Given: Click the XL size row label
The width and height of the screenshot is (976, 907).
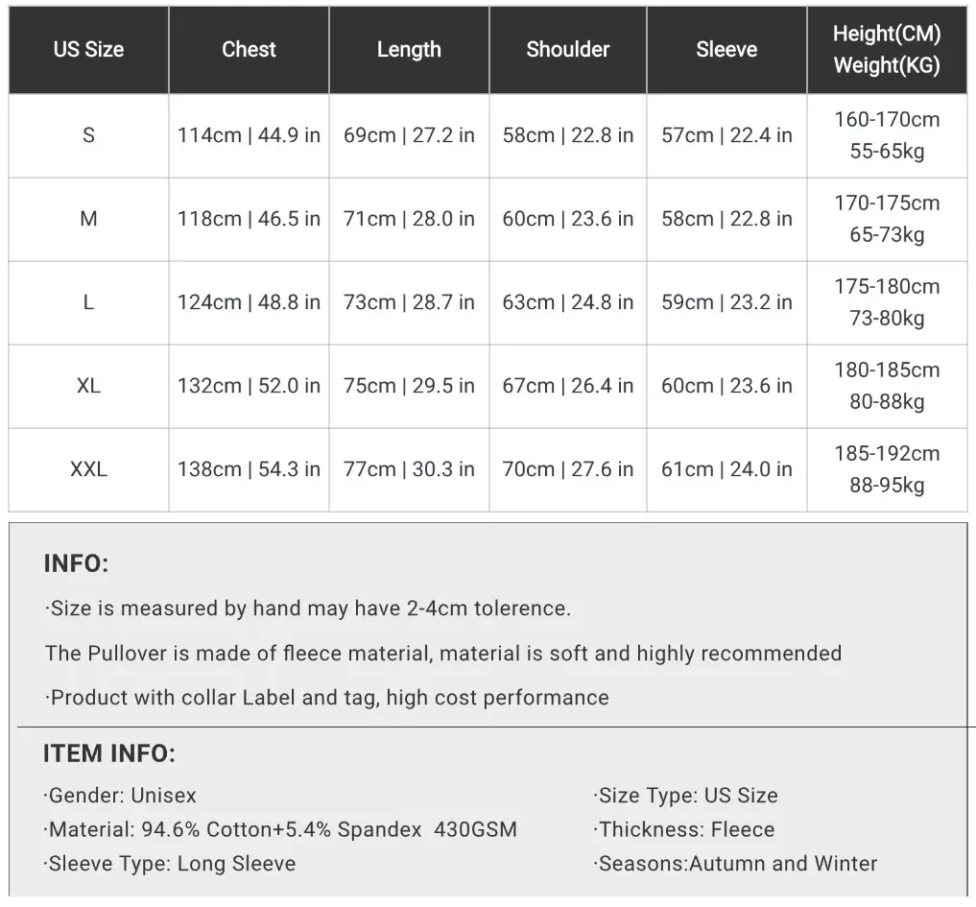Looking at the screenshot, I should pyautogui.click(x=88, y=386).
